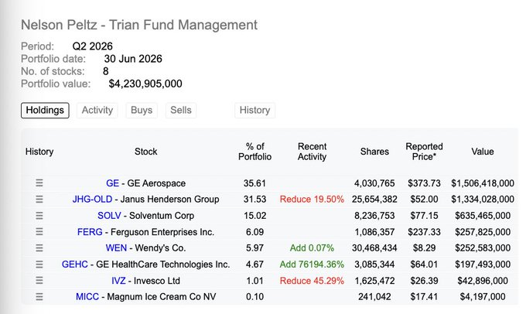The width and height of the screenshot is (526, 314).
Task: Open the SOLV ticker link
Action: click(x=109, y=215)
